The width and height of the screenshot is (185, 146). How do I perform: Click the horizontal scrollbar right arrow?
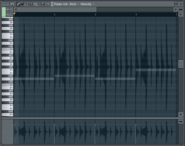pos(176,9)
